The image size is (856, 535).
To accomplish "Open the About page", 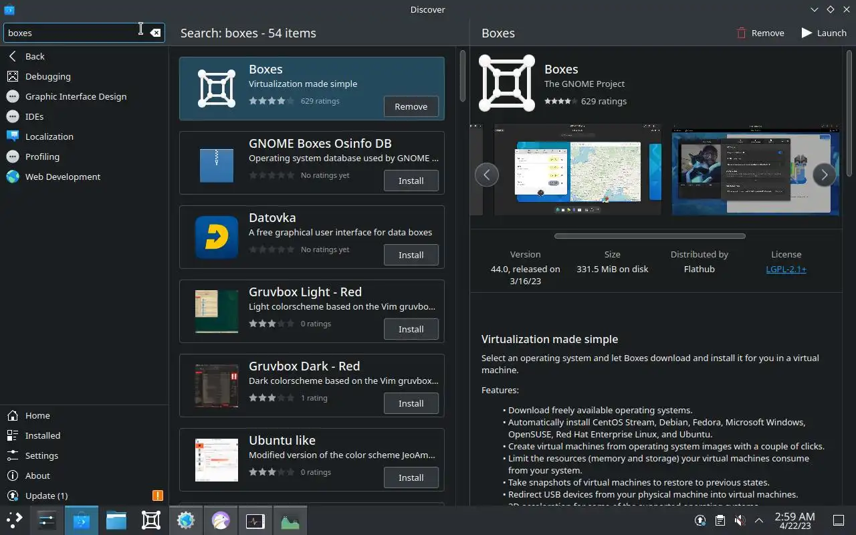I will 84,475.
